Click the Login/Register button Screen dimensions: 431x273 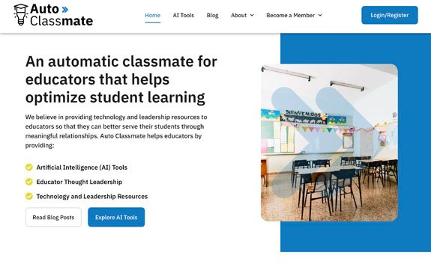(x=390, y=15)
